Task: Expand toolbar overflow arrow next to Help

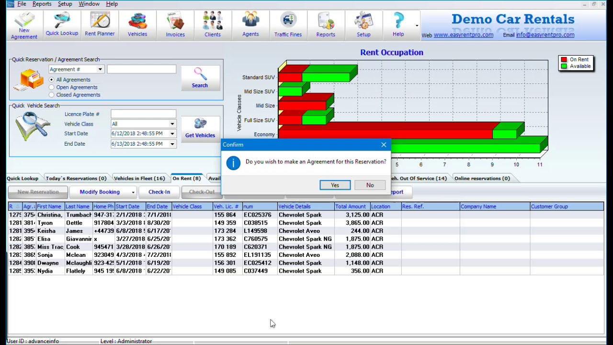Action: (417, 26)
